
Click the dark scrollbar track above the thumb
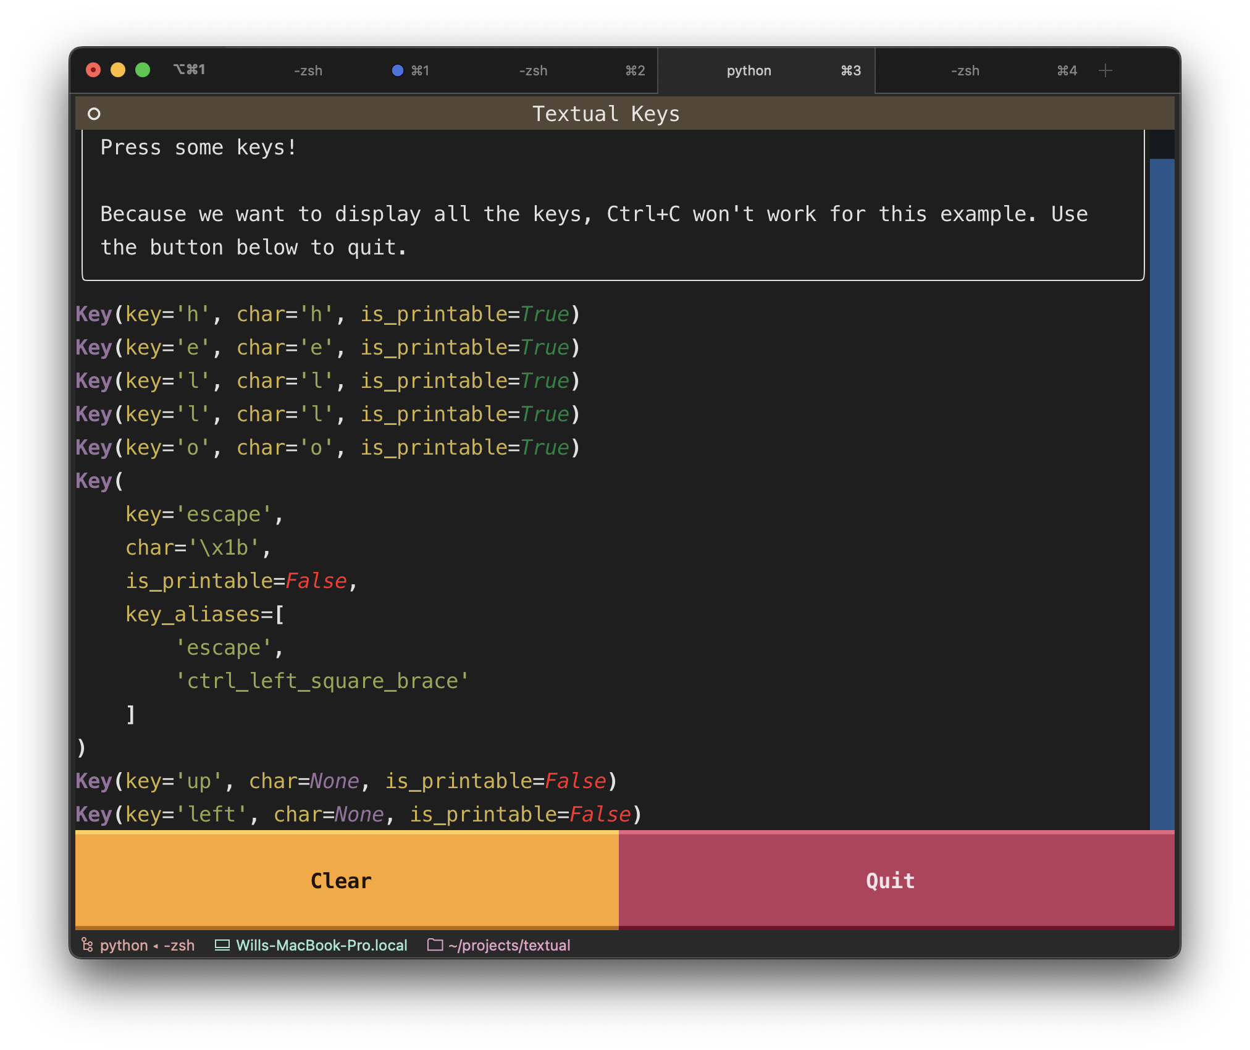[1162, 145]
